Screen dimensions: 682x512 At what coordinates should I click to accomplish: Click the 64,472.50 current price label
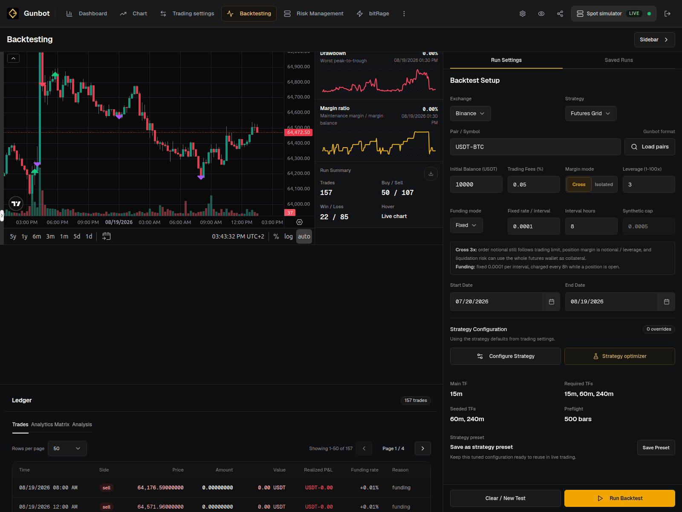click(x=298, y=133)
